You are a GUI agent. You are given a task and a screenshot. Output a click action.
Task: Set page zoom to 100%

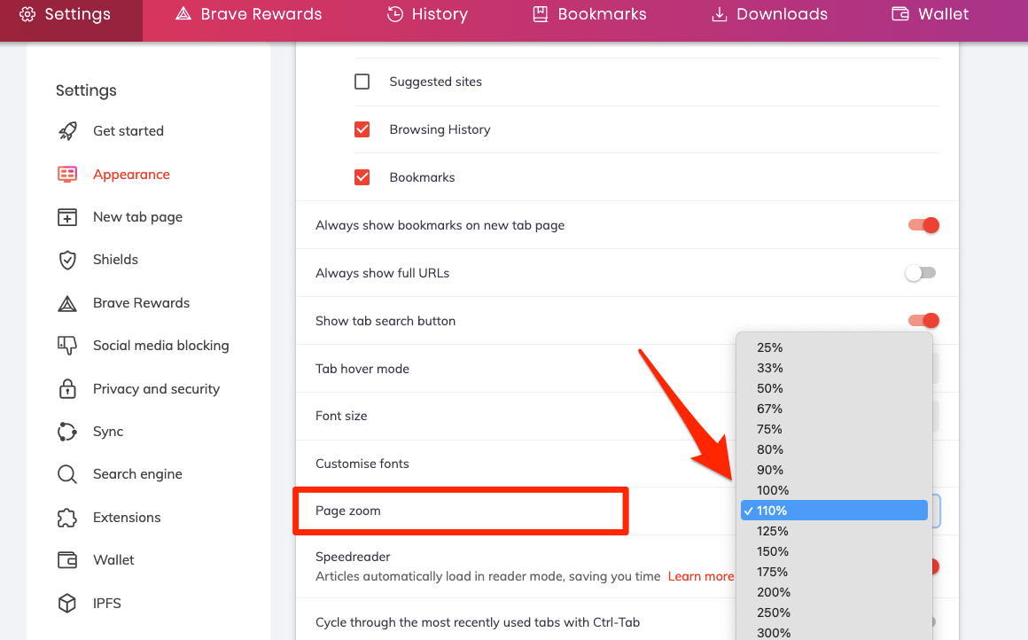(x=834, y=490)
